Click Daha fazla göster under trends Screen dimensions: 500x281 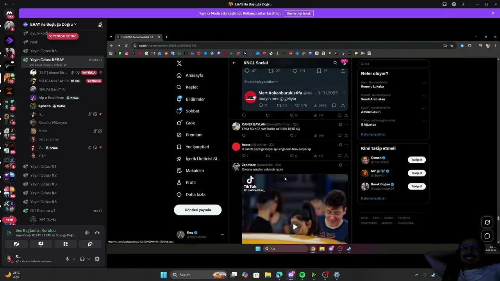tap(373, 134)
